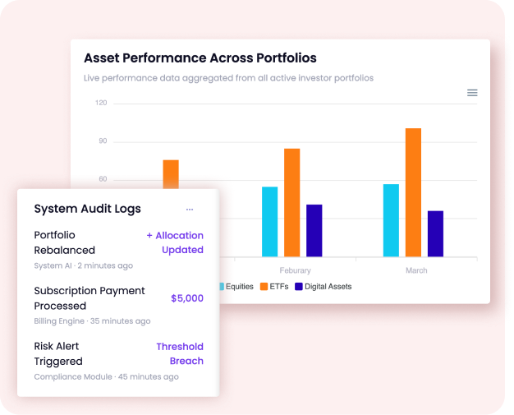The image size is (514, 415).
Task: Toggle the ETFs legend series
Action: [x=278, y=287]
